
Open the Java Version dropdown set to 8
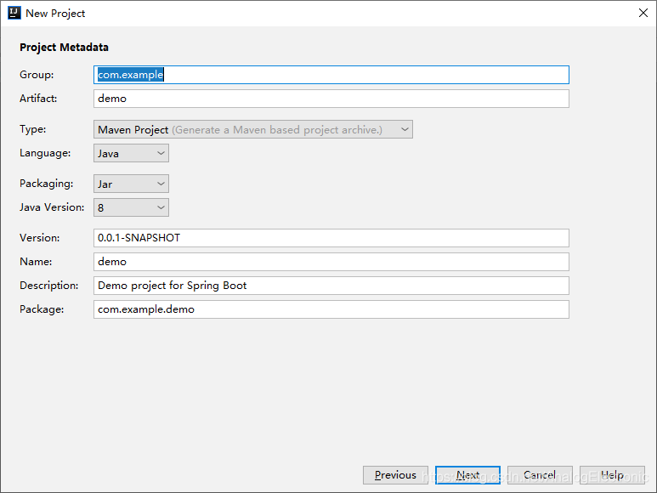point(131,207)
